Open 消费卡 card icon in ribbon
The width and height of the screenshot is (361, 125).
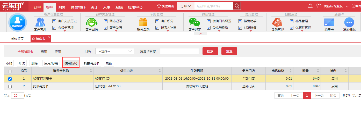[x=329, y=22]
